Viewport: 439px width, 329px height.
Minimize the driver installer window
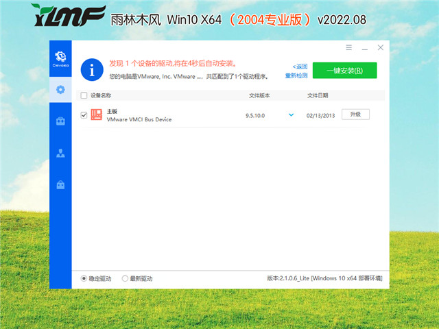click(364, 48)
